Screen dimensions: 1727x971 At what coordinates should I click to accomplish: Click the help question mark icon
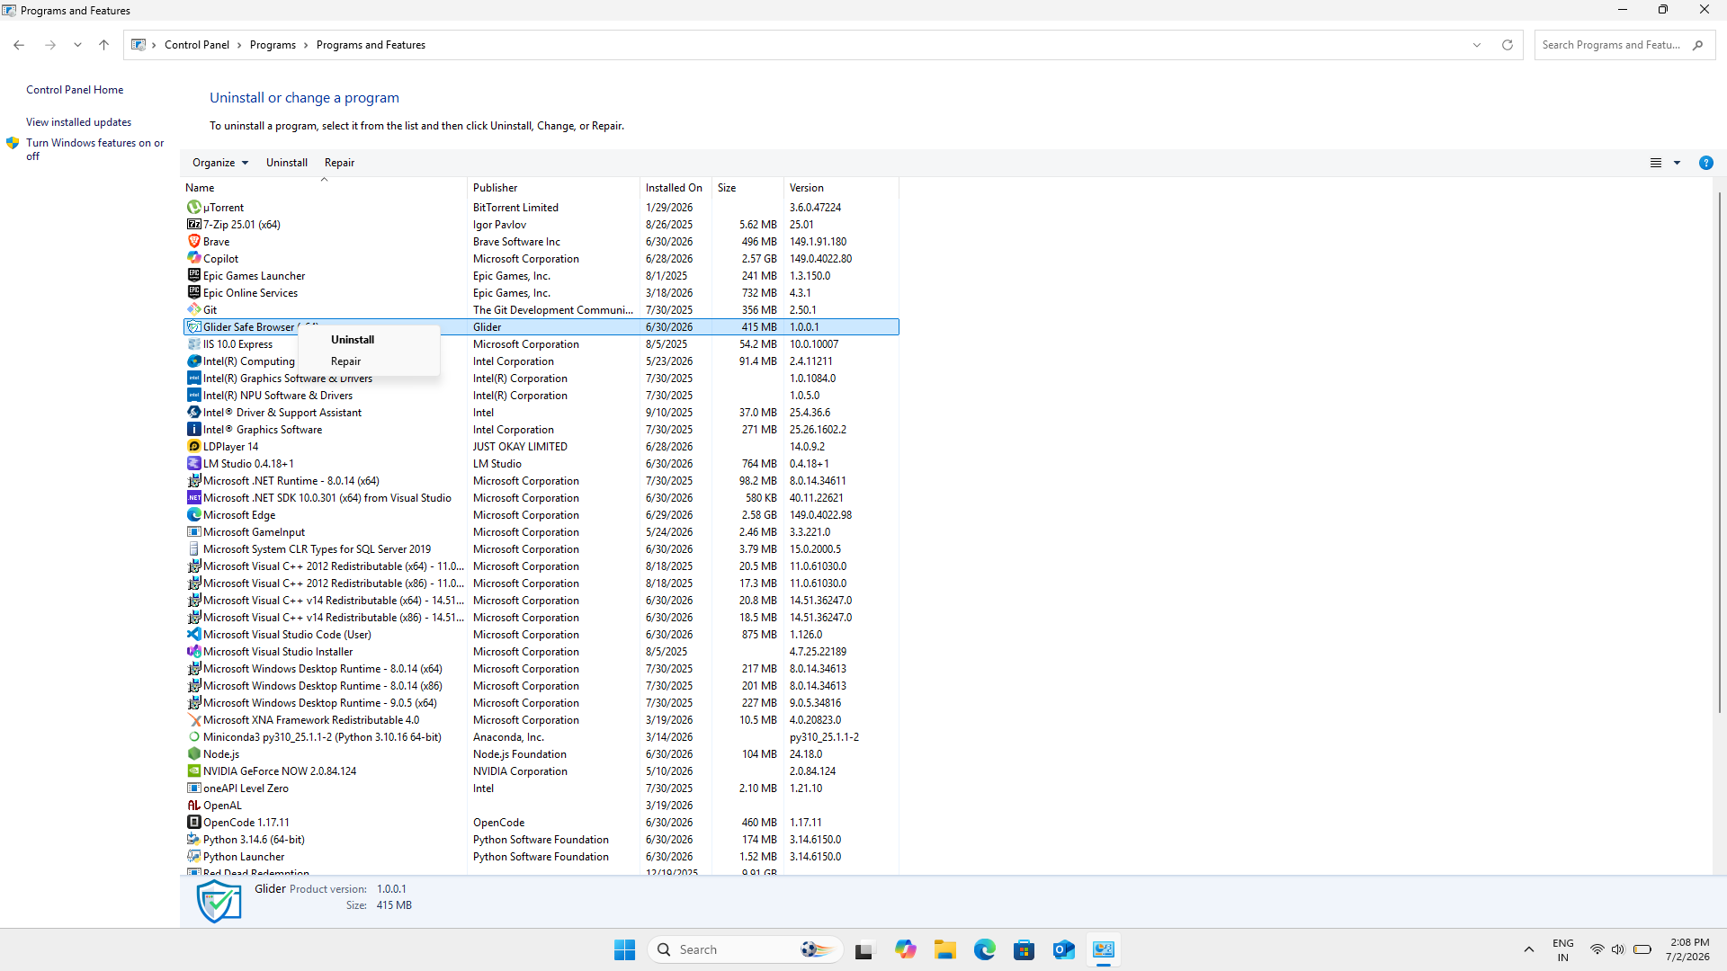[x=1705, y=163]
